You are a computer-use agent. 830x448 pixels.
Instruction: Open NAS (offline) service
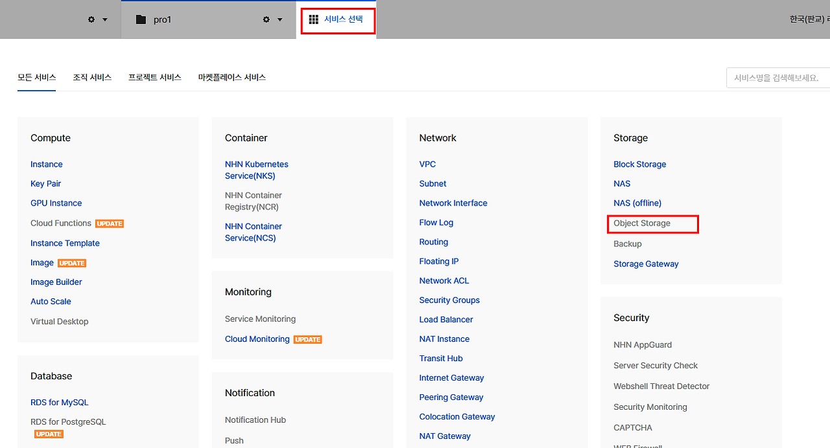tap(637, 203)
